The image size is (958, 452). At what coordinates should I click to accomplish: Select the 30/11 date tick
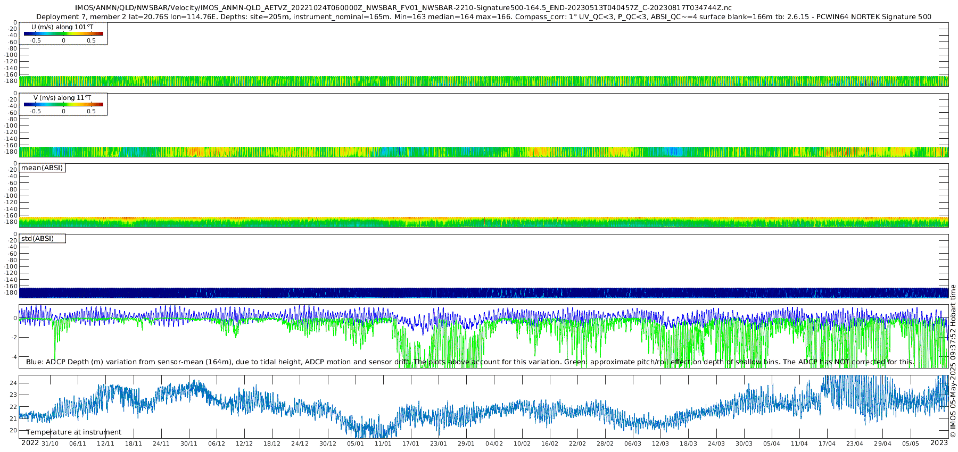coord(189,443)
